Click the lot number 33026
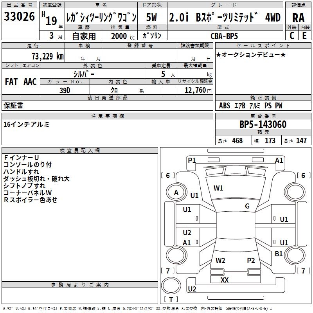Image resolution: width=313 pixels, height=313 pixels. coord(19,17)
